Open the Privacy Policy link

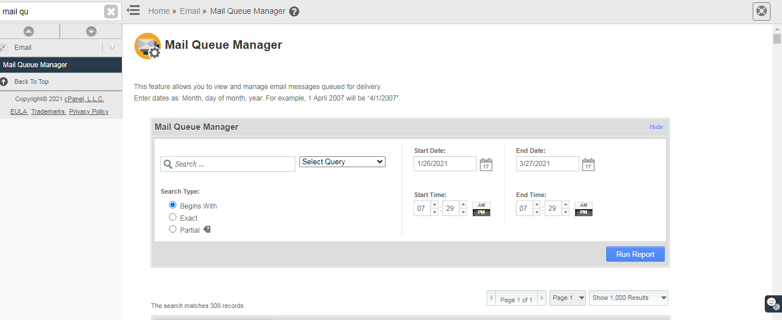(x=88, y=111)
